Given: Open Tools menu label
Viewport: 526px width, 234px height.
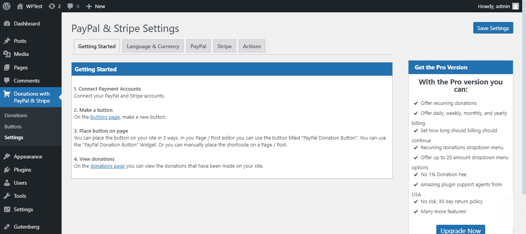Looking at the screenshot, I should (x=20, y=196).
